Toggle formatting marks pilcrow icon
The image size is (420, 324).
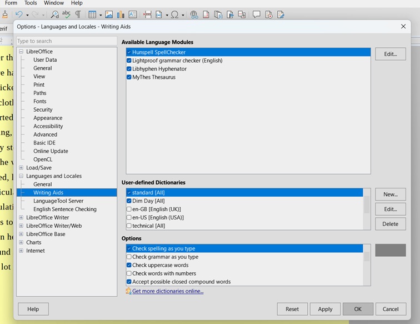78,14
